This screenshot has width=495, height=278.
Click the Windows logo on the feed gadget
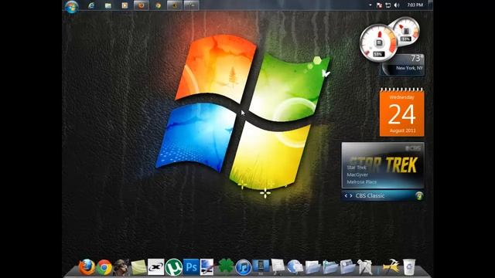pyautogui.click(x=419, y=195)
